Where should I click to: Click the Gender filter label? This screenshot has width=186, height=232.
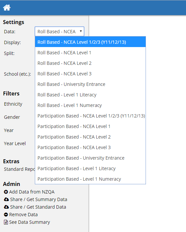12,117
